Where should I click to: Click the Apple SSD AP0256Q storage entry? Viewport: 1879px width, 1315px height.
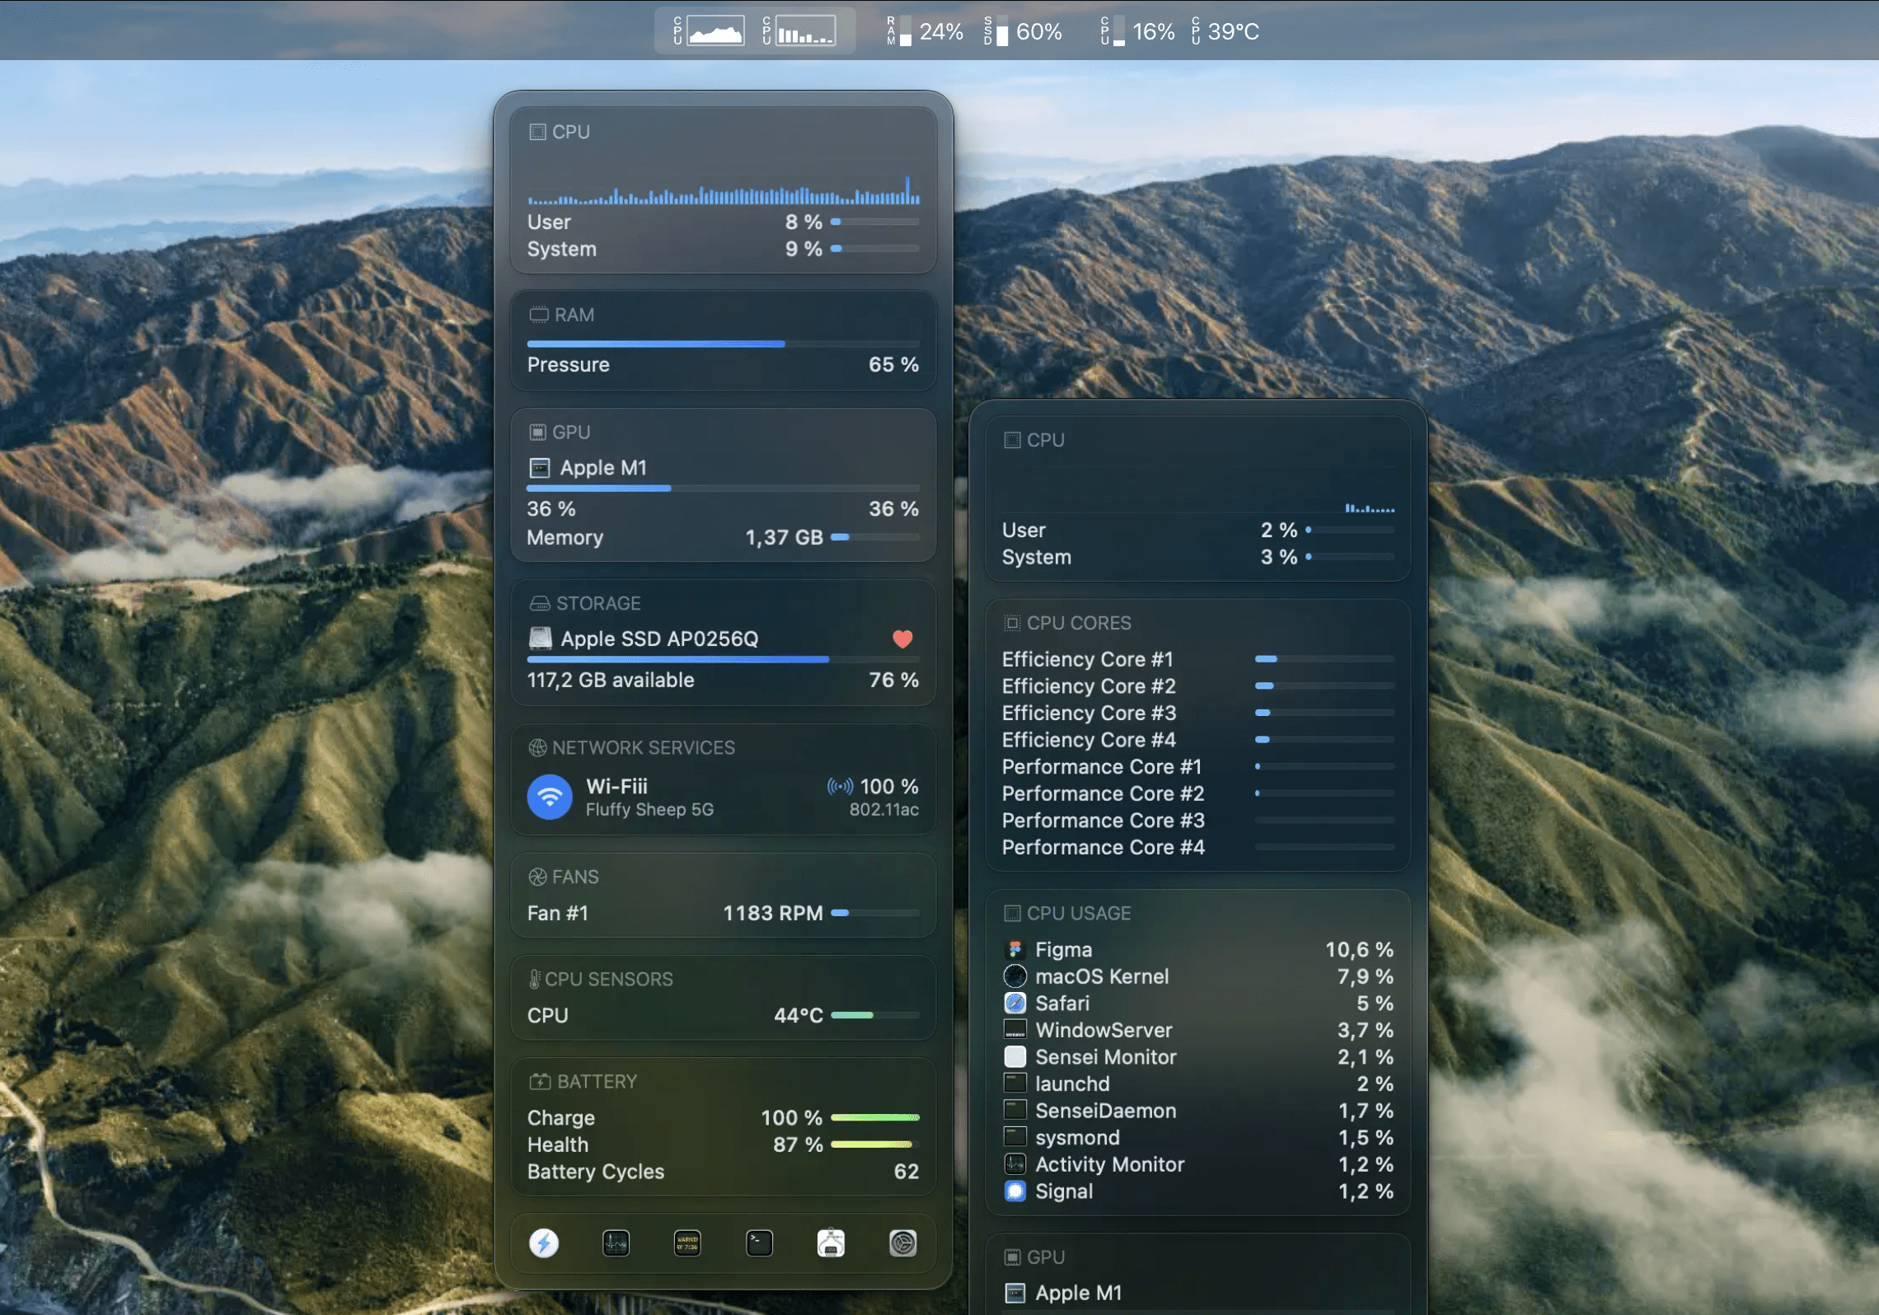(658, 639)
